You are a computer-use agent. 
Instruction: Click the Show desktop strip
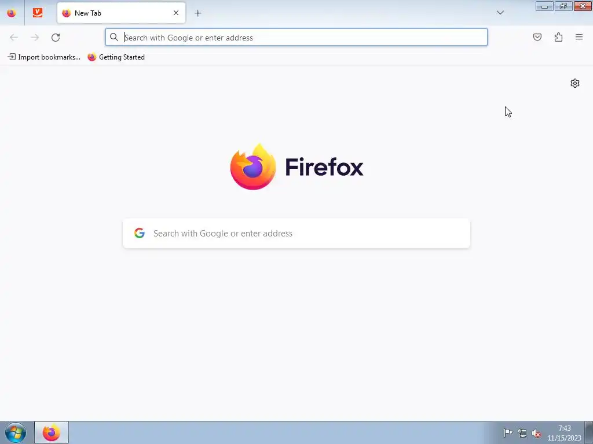(x=589, y=432)
